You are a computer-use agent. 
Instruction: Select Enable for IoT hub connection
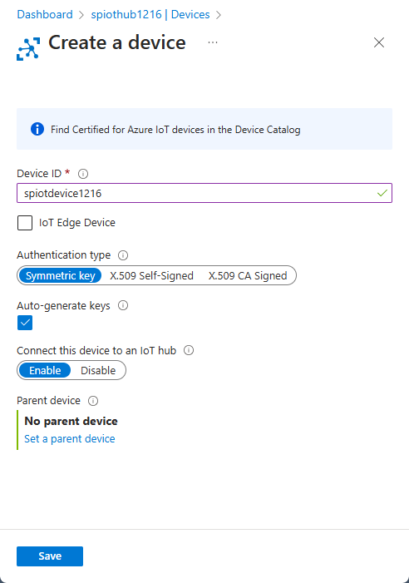click(x=45, y=370)
